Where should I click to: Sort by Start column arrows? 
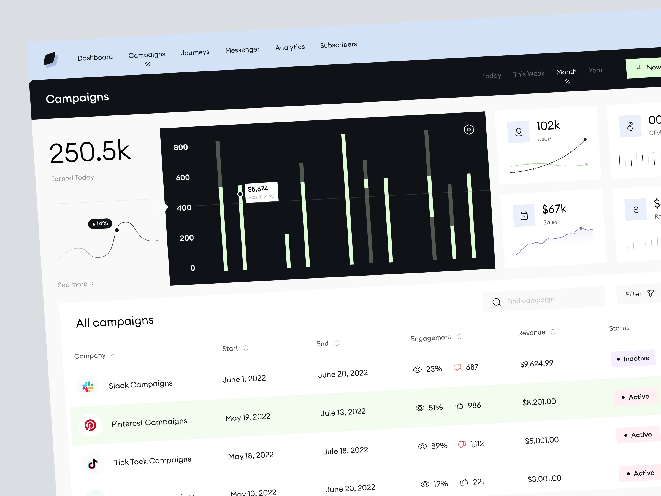pos(246,348)
